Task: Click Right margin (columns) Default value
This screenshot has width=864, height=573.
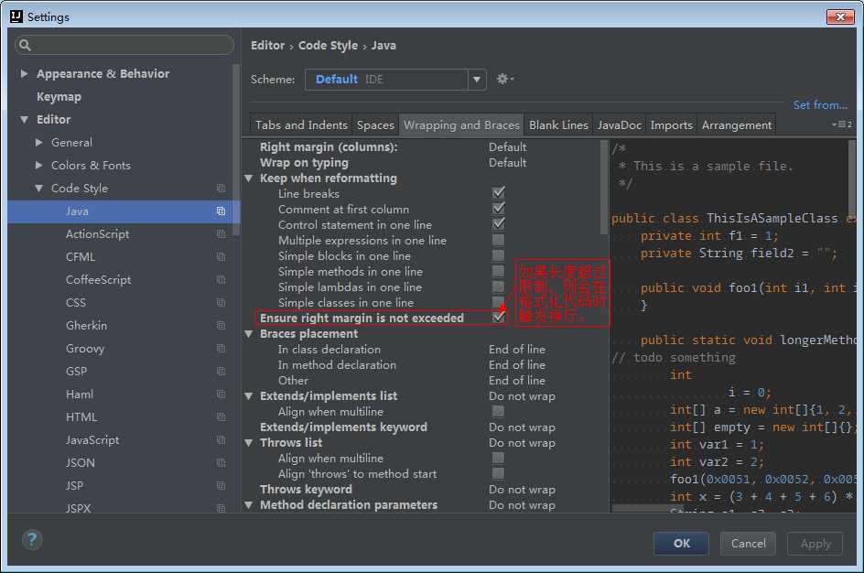Action: 507,147
